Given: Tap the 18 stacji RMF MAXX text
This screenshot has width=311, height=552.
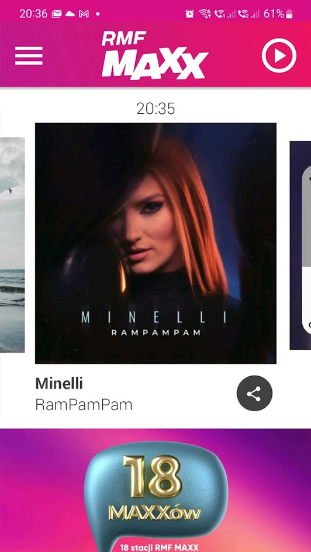Looking at the screenshot, I should pos(160,547).
